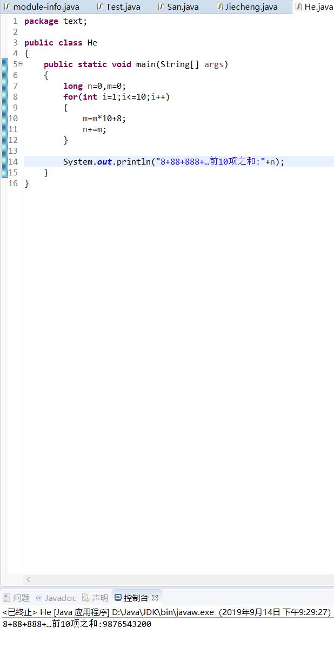The image size is (334, 647).
Task: Select the He.java editor tab
Action: point(314,7)
